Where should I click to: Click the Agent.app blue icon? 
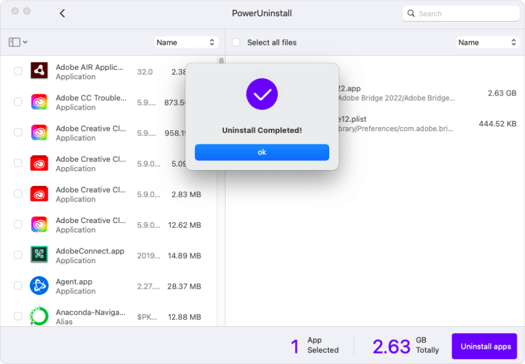point(39,286)
